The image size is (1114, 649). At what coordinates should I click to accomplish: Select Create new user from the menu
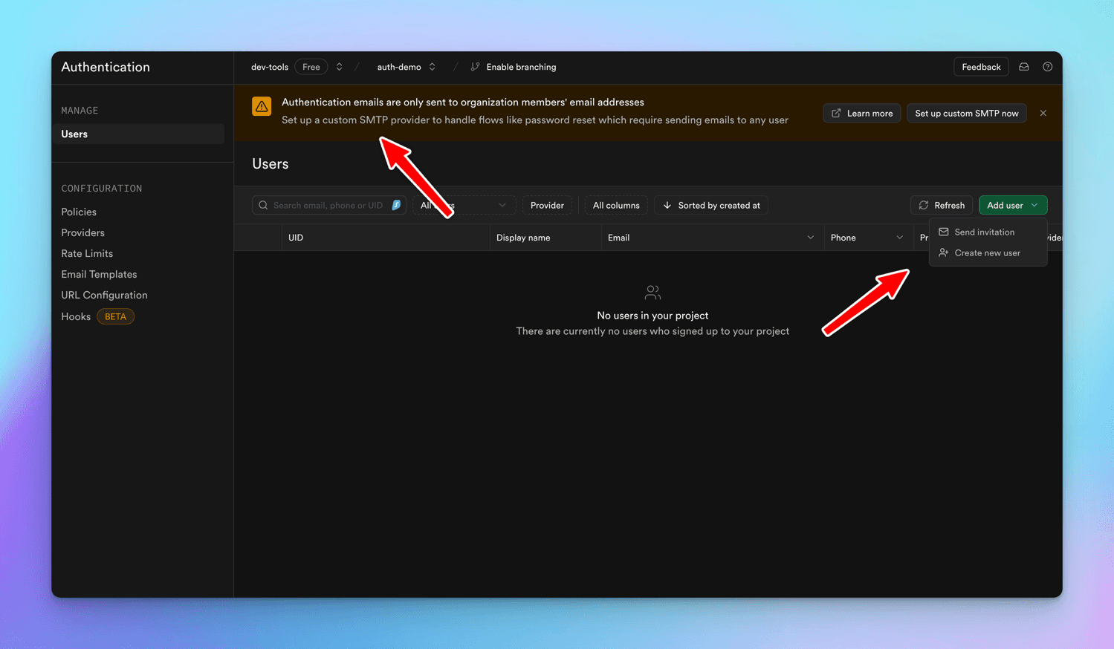pos(988,252)
